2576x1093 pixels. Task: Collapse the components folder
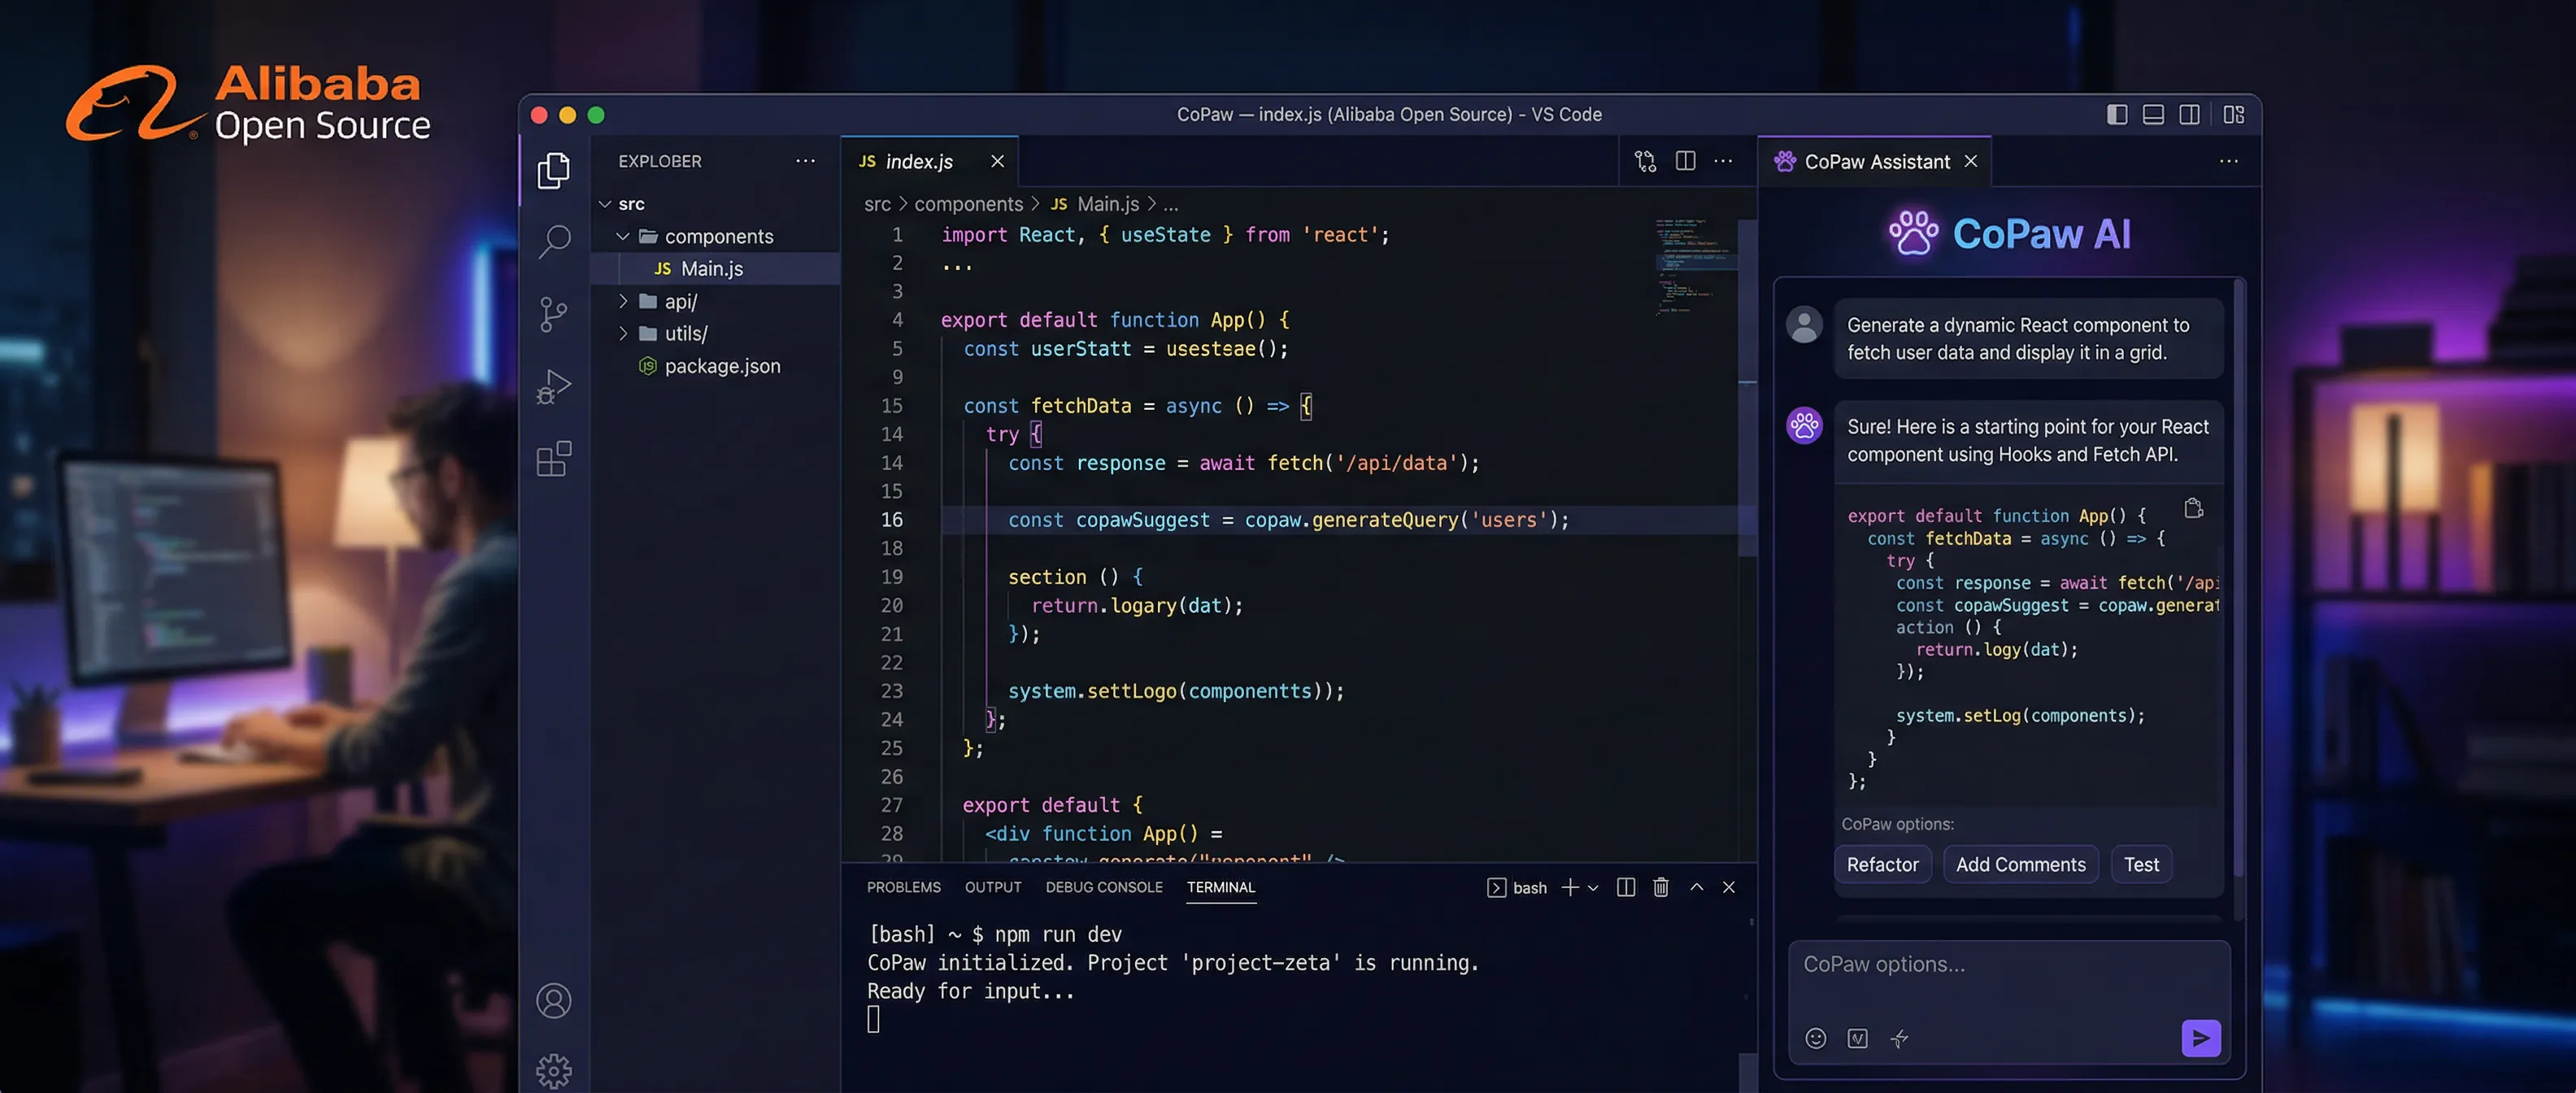[x=623, y=236]
